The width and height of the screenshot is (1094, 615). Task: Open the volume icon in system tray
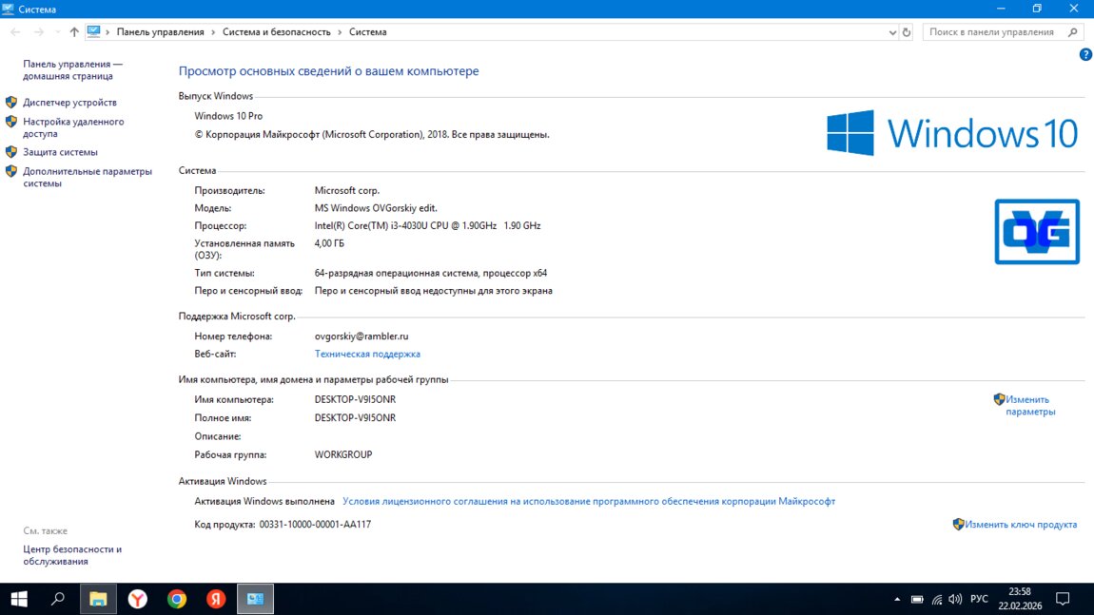pos(955,600)
